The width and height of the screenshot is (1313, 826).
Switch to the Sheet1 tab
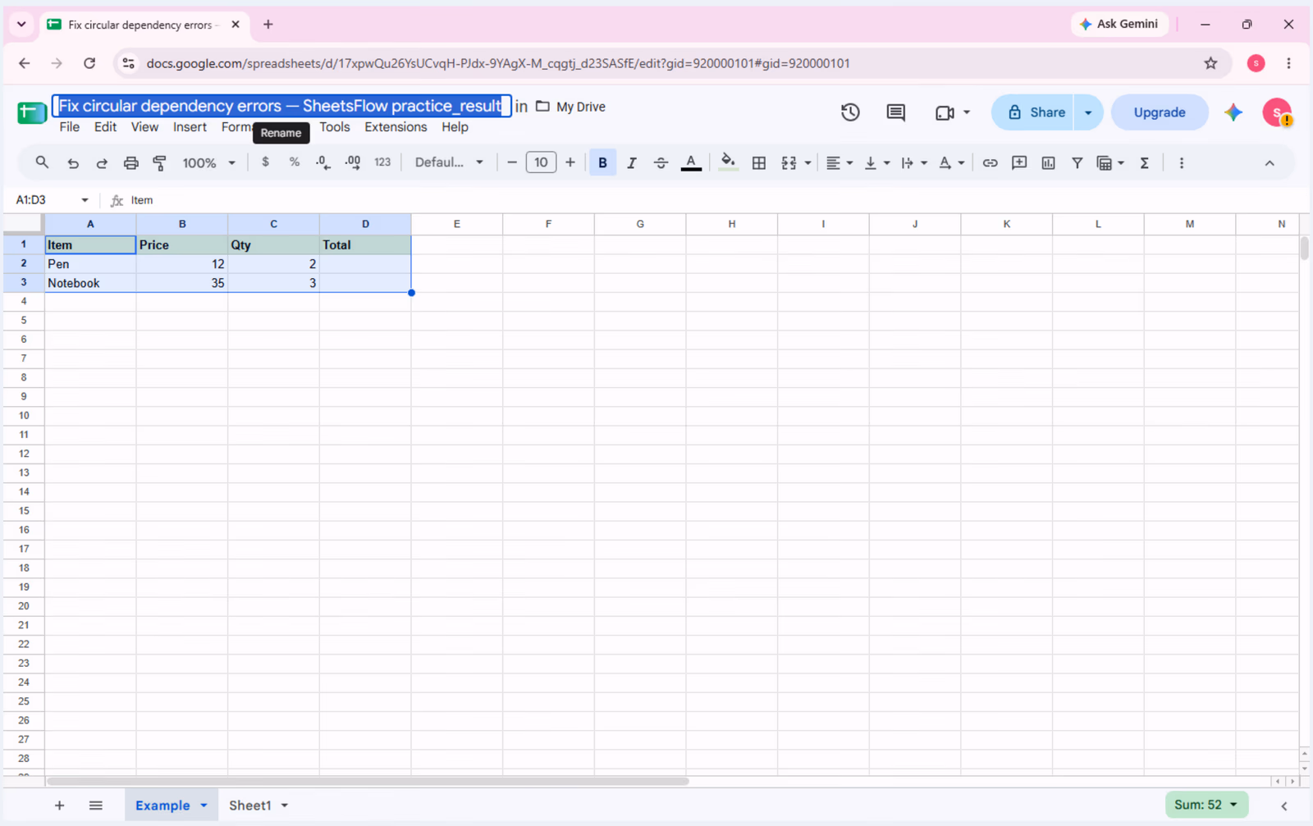click(249, 805)
